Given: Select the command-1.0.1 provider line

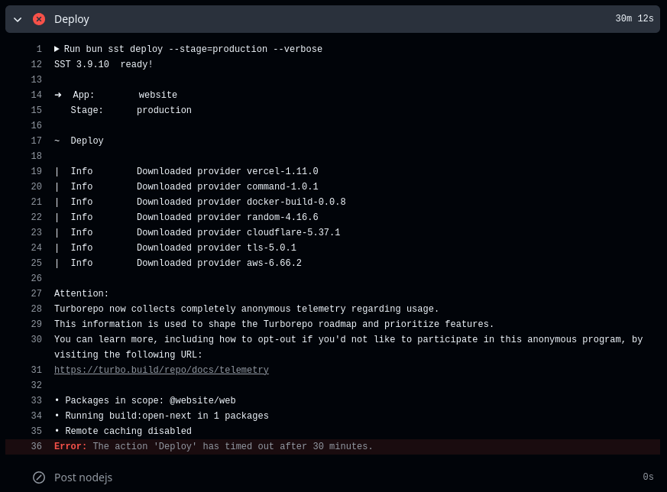Looking at the screenshot, I should (x=186, y=186).
